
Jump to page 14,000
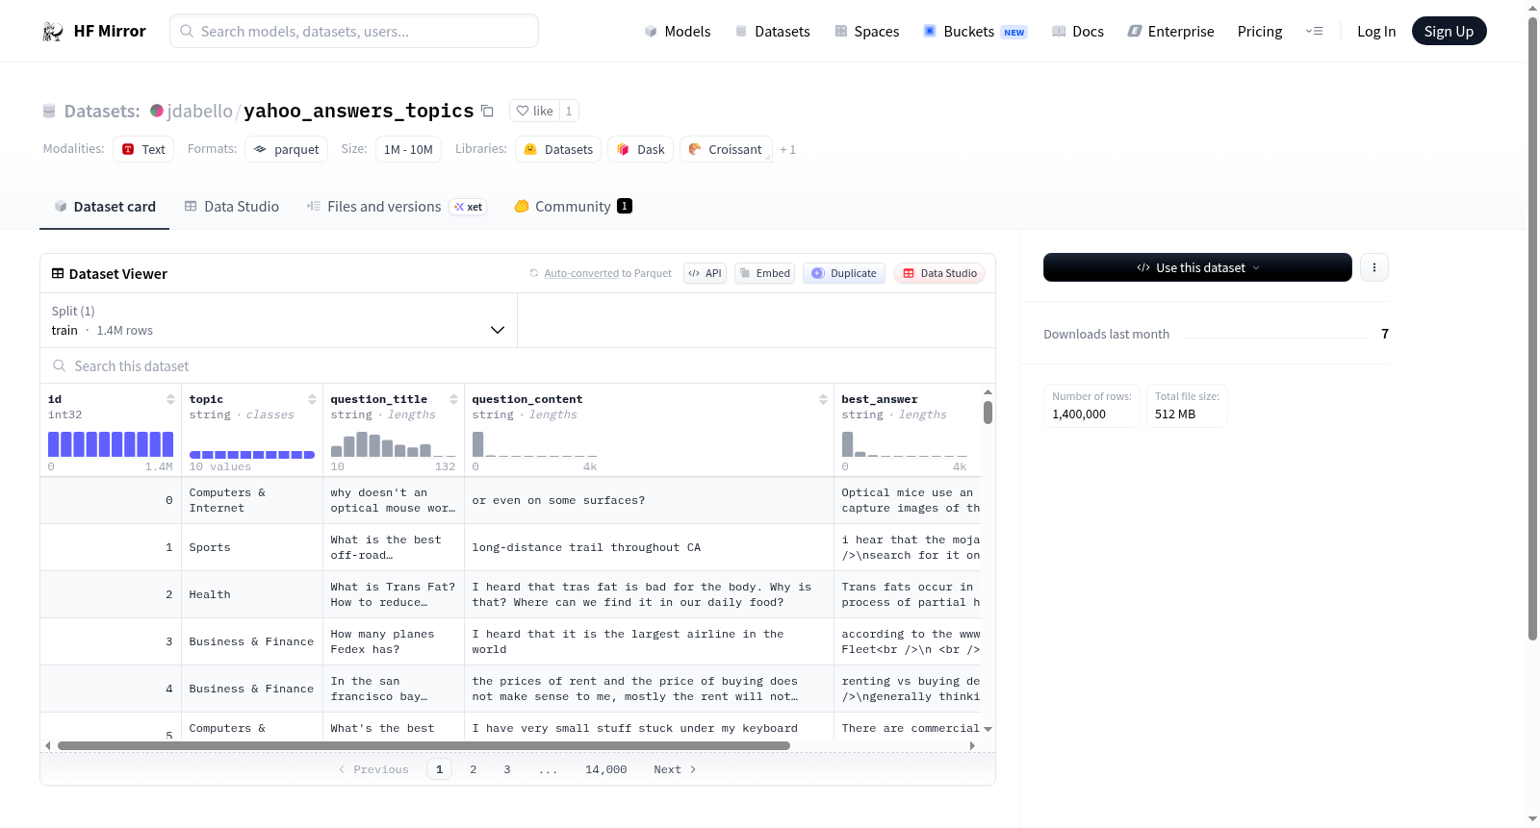606,769
